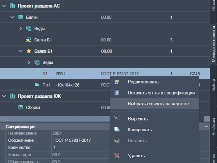
Task: Click the star icon next to bold Балка Б1
Action: coord(29,51)
